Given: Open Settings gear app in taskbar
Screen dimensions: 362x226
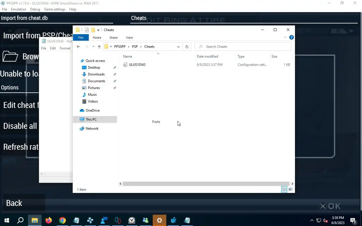Looking at the screenshot, I should pyautogui.click(x=160, y=220).
